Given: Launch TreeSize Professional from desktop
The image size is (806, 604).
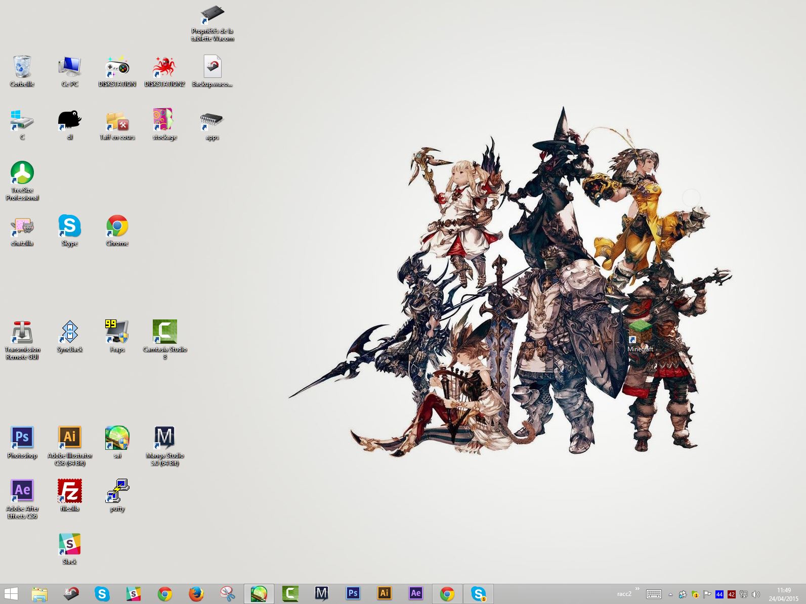Looking at the screenshot, I should tap(22, 181).
